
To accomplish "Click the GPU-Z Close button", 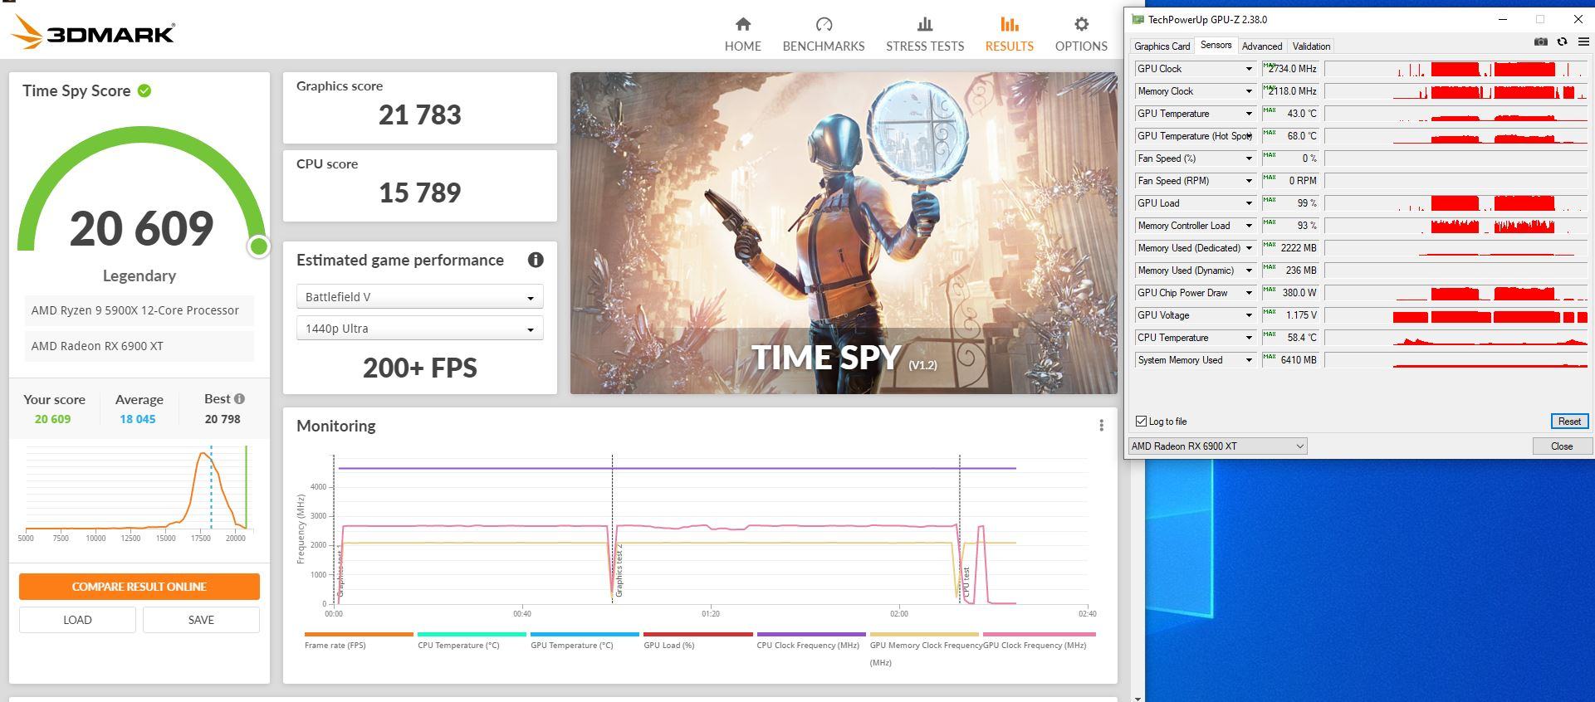I will pos(1562,446).
